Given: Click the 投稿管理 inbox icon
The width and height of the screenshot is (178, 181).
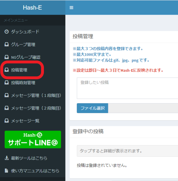Looking at the screenshot, I should tap(7, 70).
